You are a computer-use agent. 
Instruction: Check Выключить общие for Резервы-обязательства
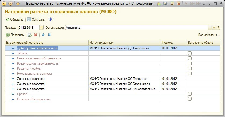click(190, 99)
